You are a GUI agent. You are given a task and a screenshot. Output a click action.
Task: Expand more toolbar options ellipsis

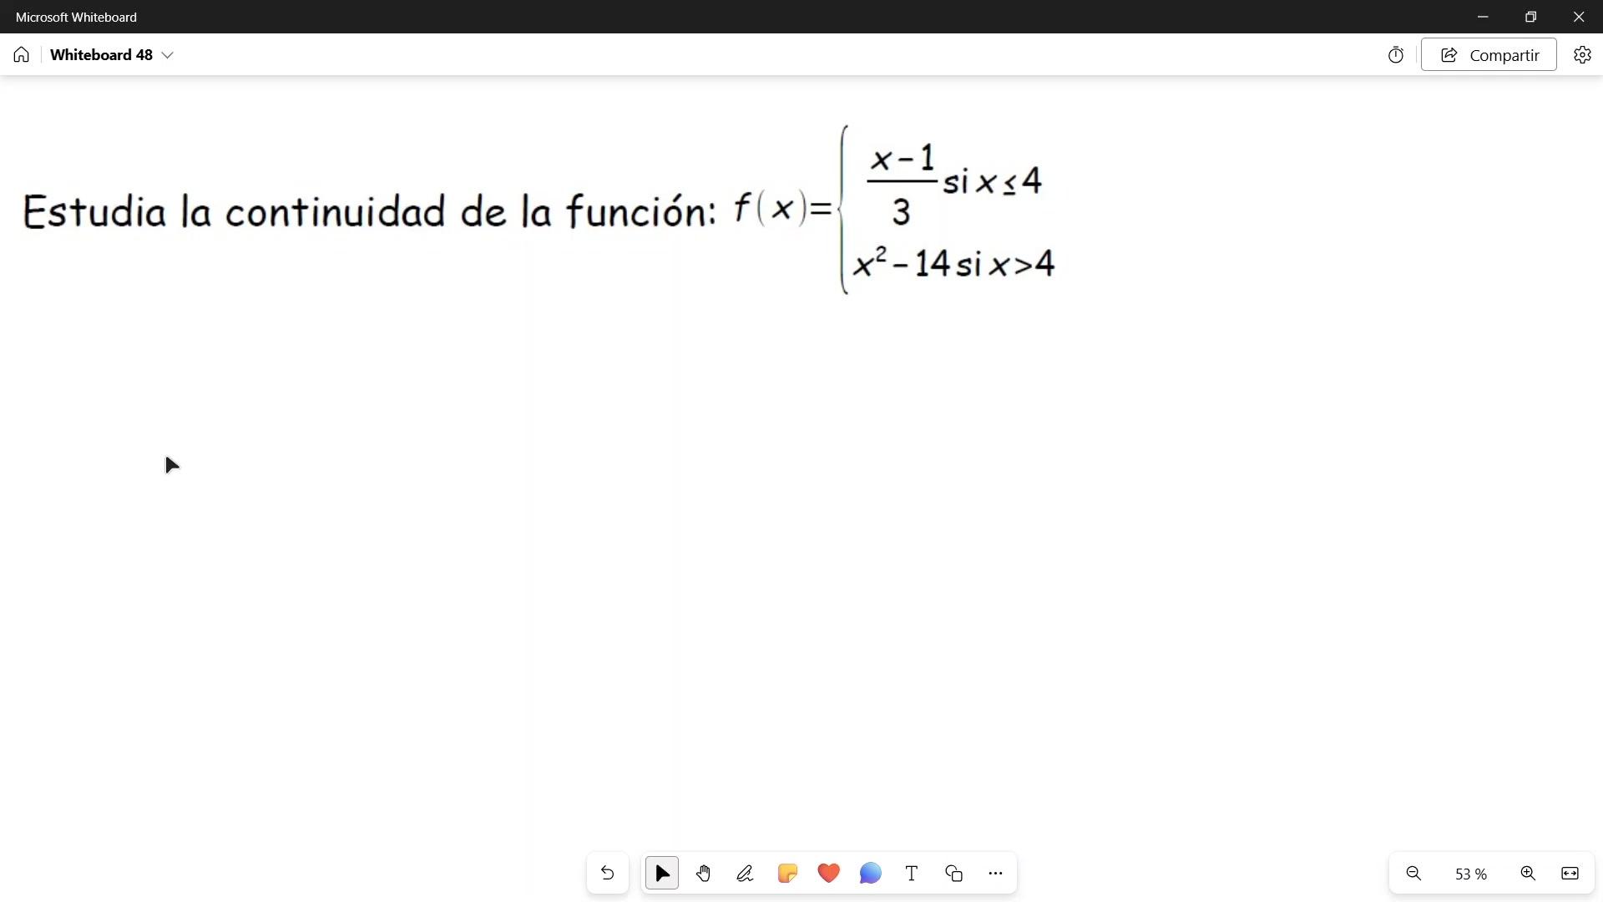995,874
